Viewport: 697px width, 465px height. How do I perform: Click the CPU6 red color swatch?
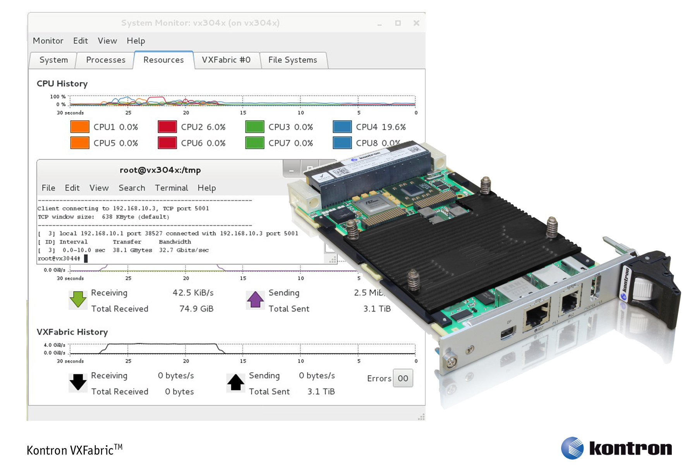(x=167, y=143)
